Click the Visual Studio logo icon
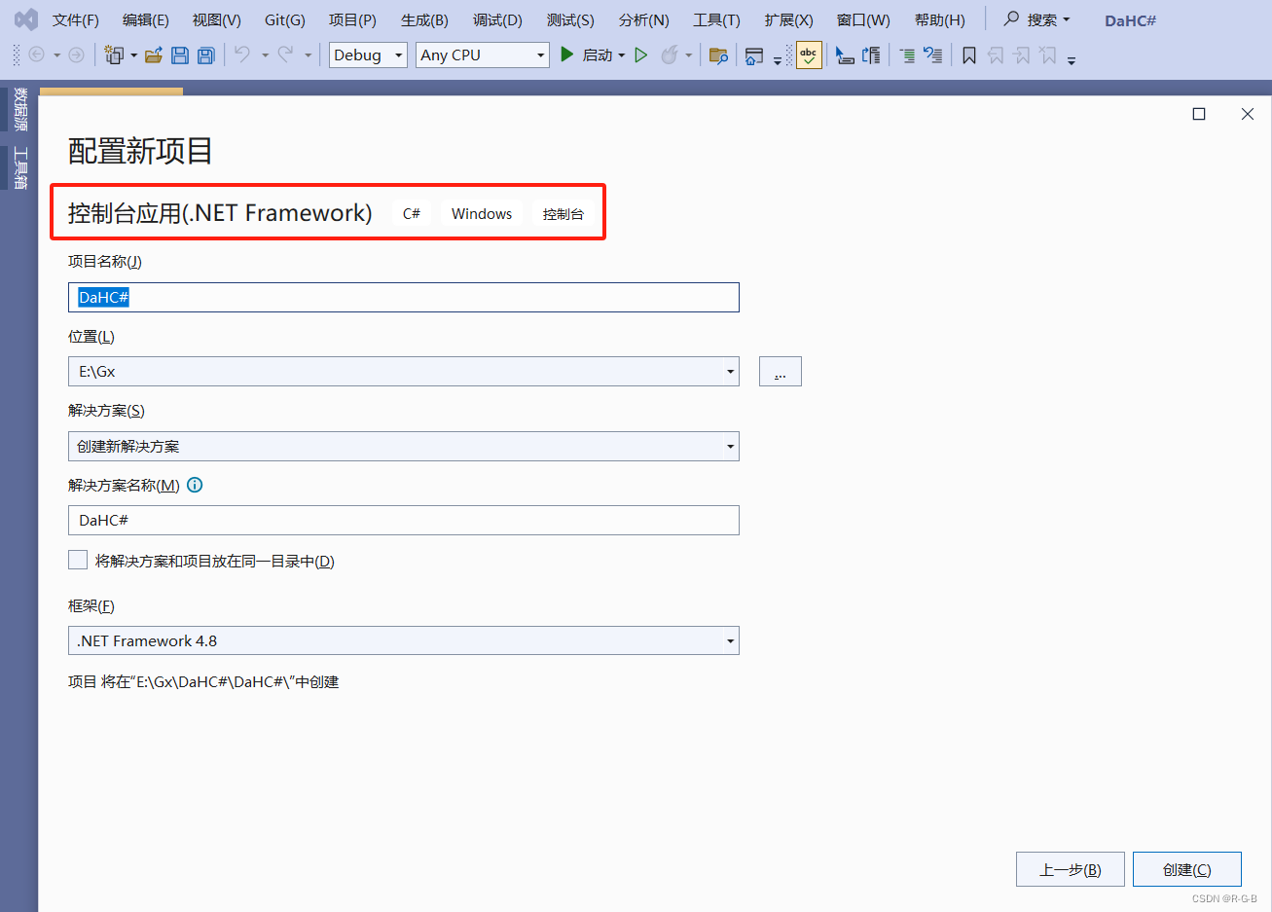 (x=26, y=19)
